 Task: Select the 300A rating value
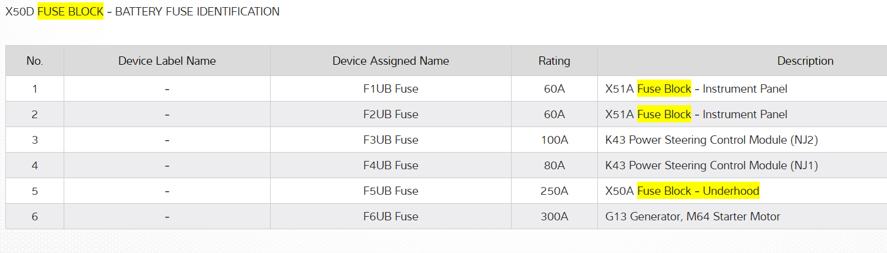coord(554,217)
